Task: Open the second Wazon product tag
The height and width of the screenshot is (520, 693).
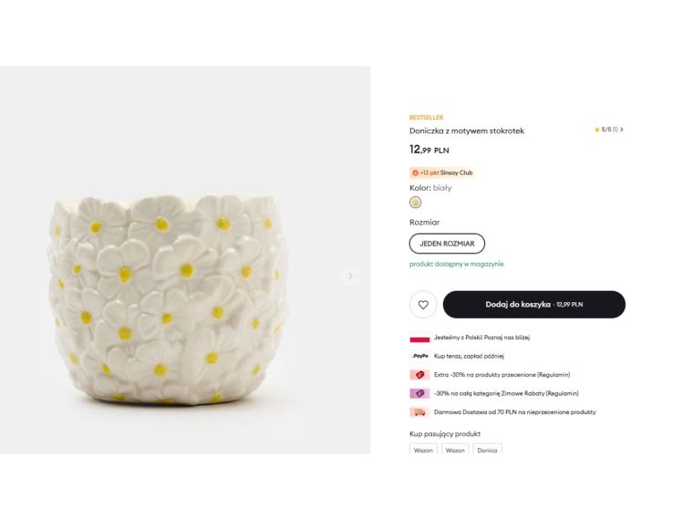Action: tap(455, 450)
